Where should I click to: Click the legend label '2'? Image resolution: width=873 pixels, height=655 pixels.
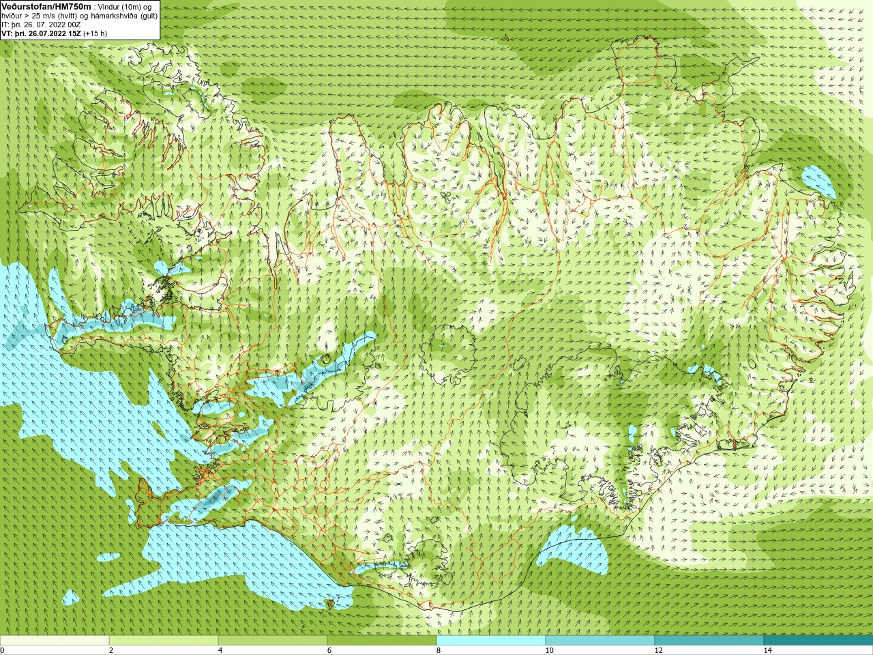(111, 650)
